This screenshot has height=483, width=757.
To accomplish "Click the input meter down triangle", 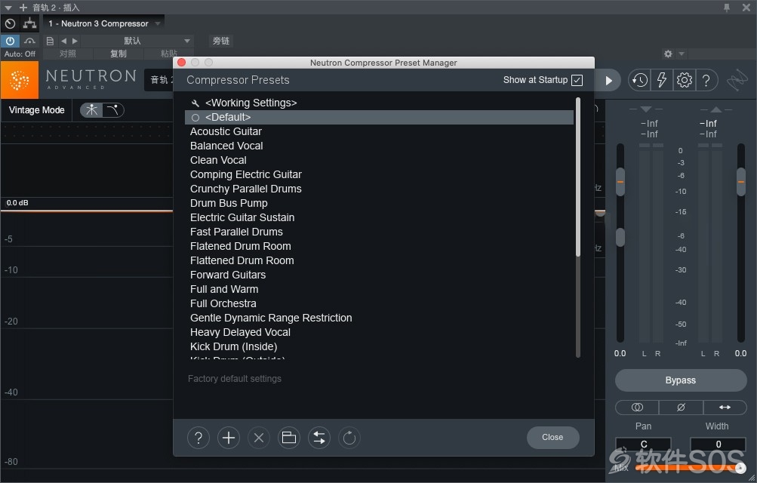I will (646, 109).
